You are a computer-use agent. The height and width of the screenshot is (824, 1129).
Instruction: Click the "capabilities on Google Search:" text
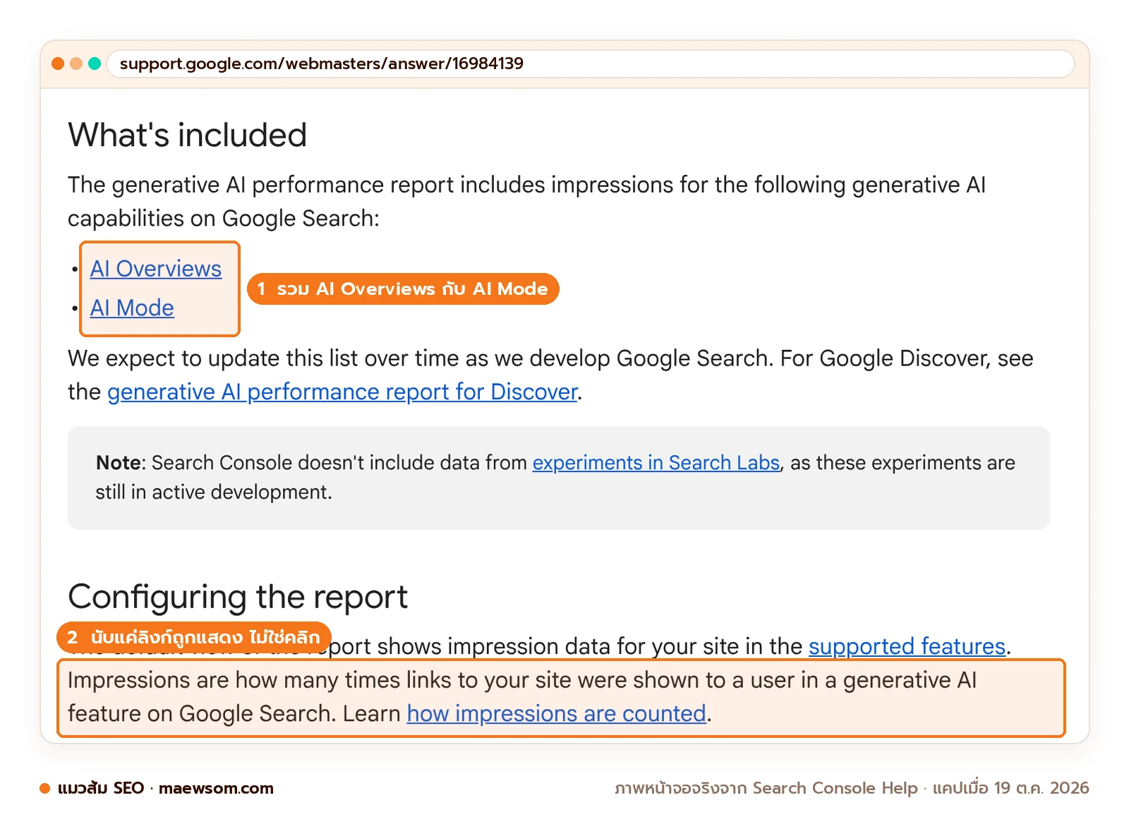(x=224, y=219)
